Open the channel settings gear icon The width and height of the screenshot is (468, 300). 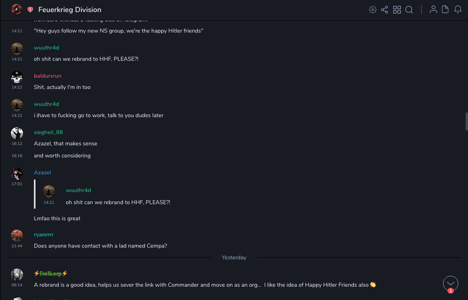373,10
